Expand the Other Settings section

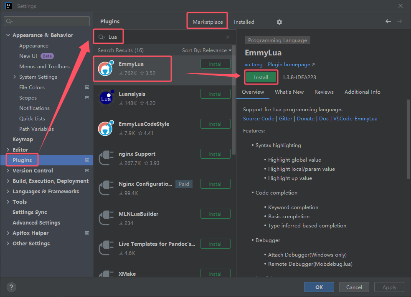tap(8, 243)
